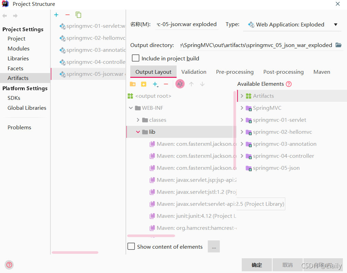Click the output layout vertical scrollbar

pyautogui.click(x=235, y=130)
